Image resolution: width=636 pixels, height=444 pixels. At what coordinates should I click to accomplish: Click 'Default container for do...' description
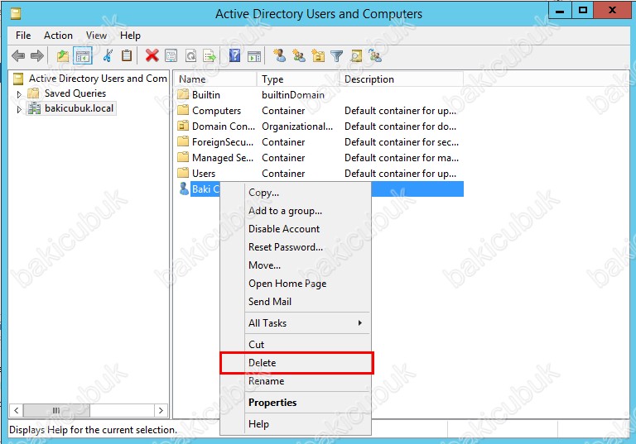pos(400,127)
